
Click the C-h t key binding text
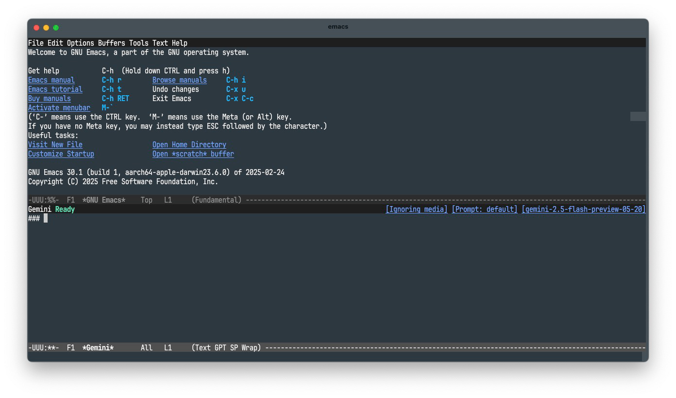[x=112, y=89]
